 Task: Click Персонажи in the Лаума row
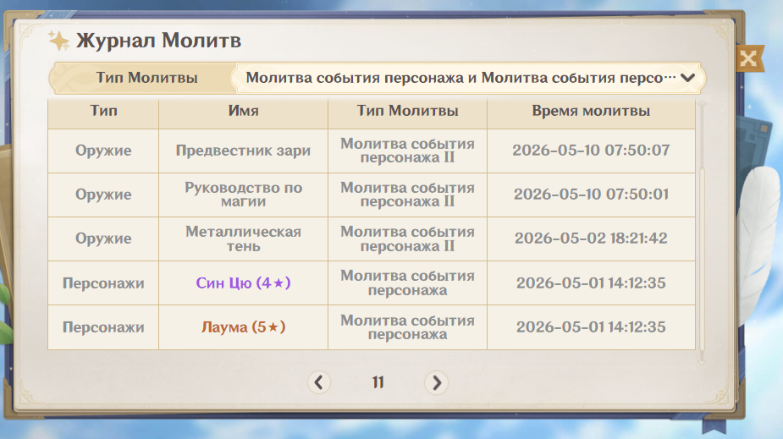tap(103, 327)
